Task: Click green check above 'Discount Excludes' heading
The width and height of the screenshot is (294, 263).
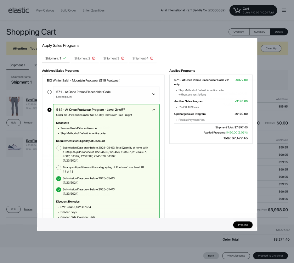Action: [x=59, y=189]
